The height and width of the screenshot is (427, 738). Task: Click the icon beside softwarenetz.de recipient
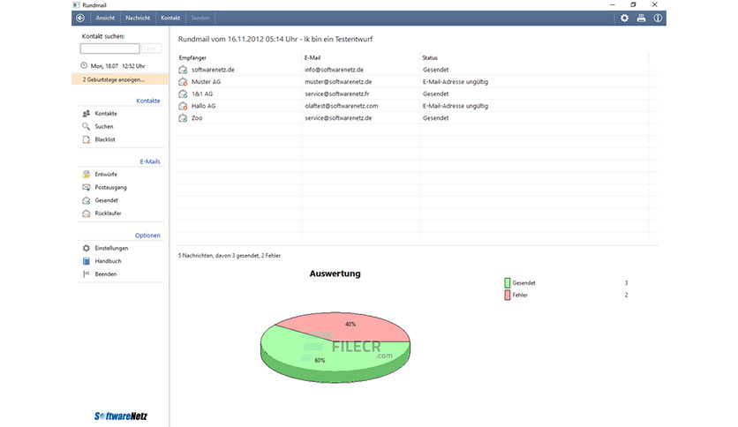pyautogui.click(x=183, y=70)
